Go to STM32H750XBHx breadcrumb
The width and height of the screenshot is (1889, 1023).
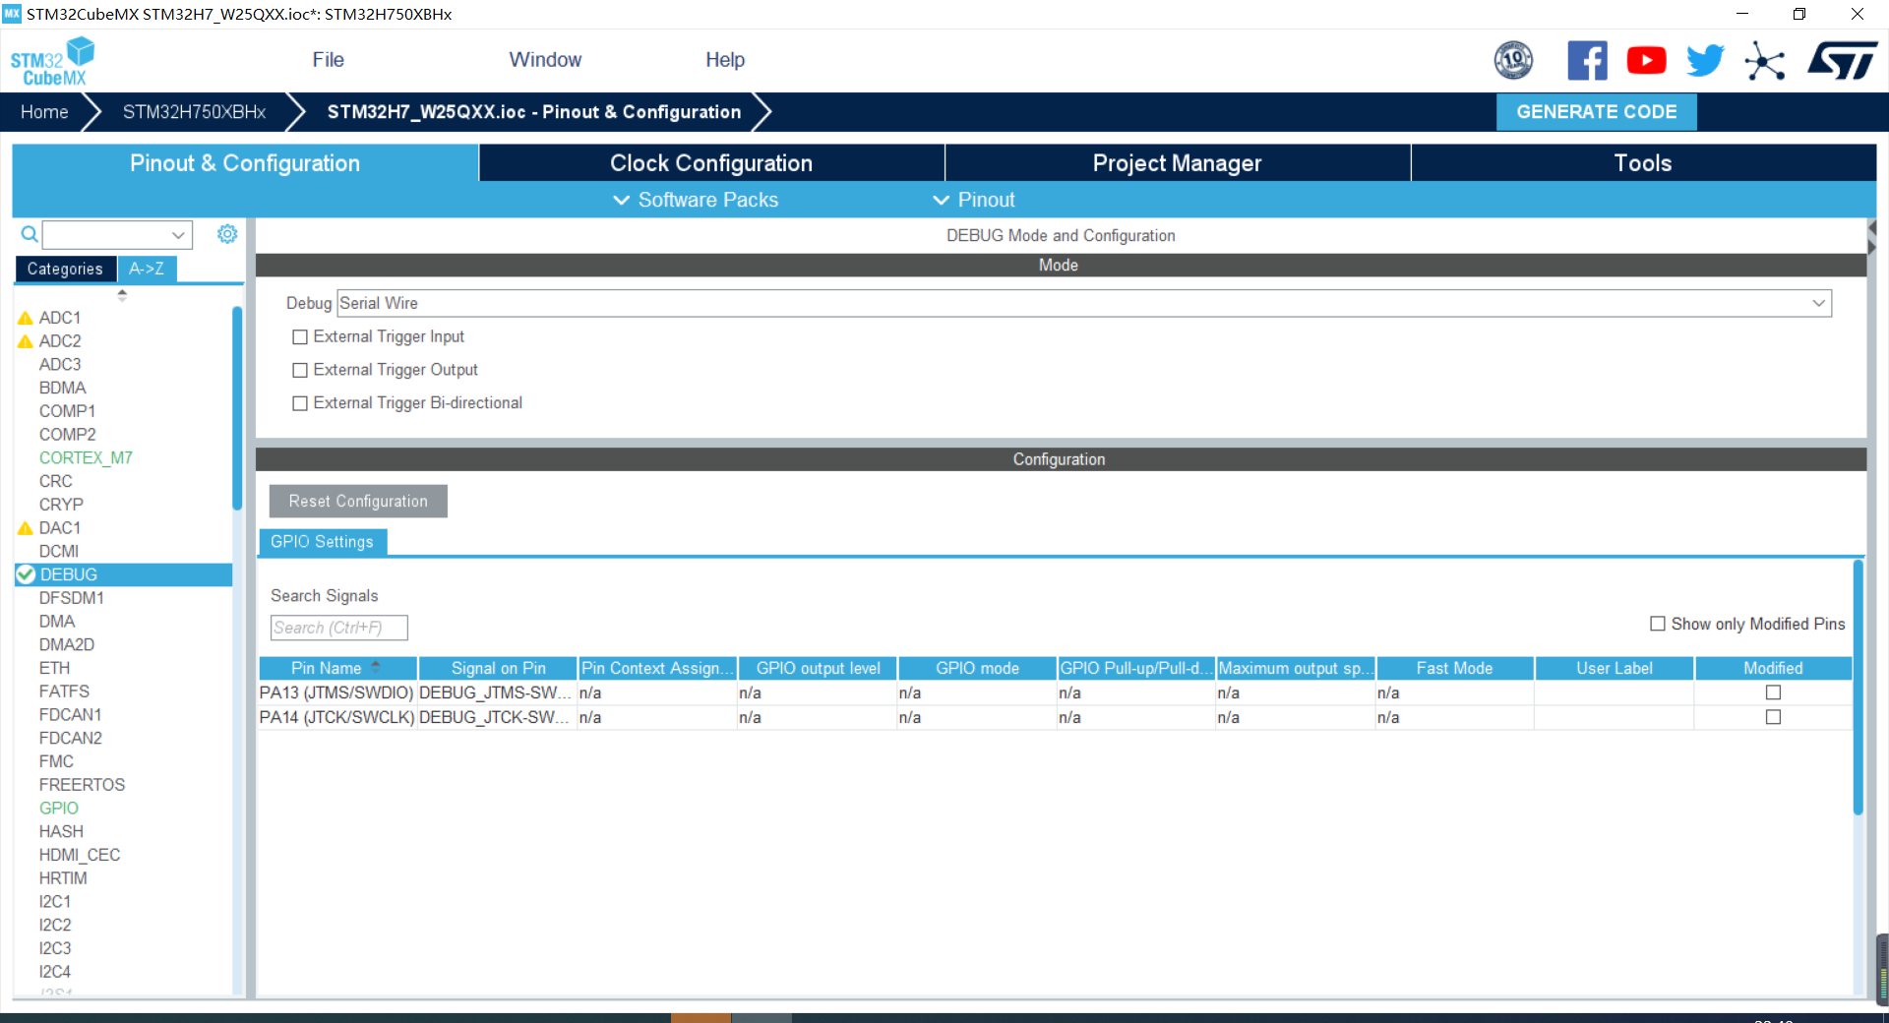(194, 112)
